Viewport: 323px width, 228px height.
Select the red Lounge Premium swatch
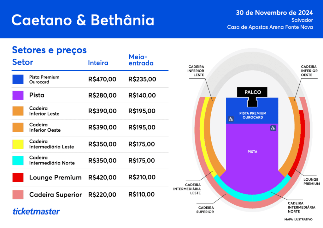[x=18, y=177]
